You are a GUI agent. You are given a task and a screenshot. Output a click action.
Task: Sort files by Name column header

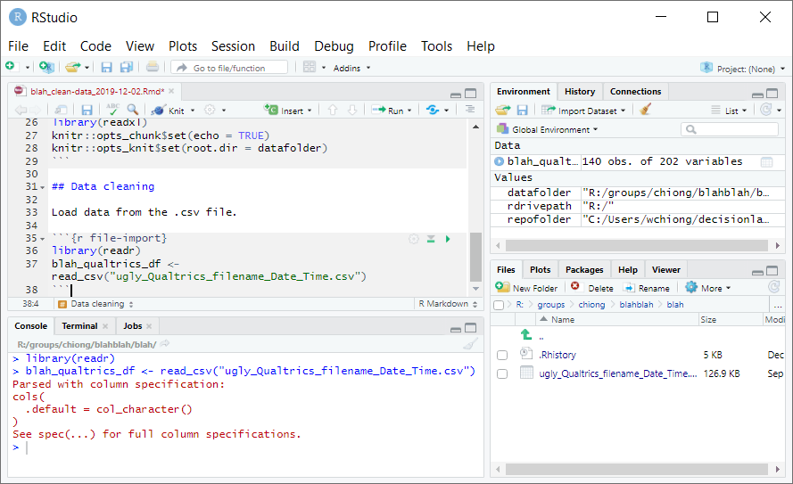coord(562,320)
